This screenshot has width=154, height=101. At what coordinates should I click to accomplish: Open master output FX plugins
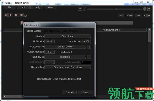(x=149, y=9)
